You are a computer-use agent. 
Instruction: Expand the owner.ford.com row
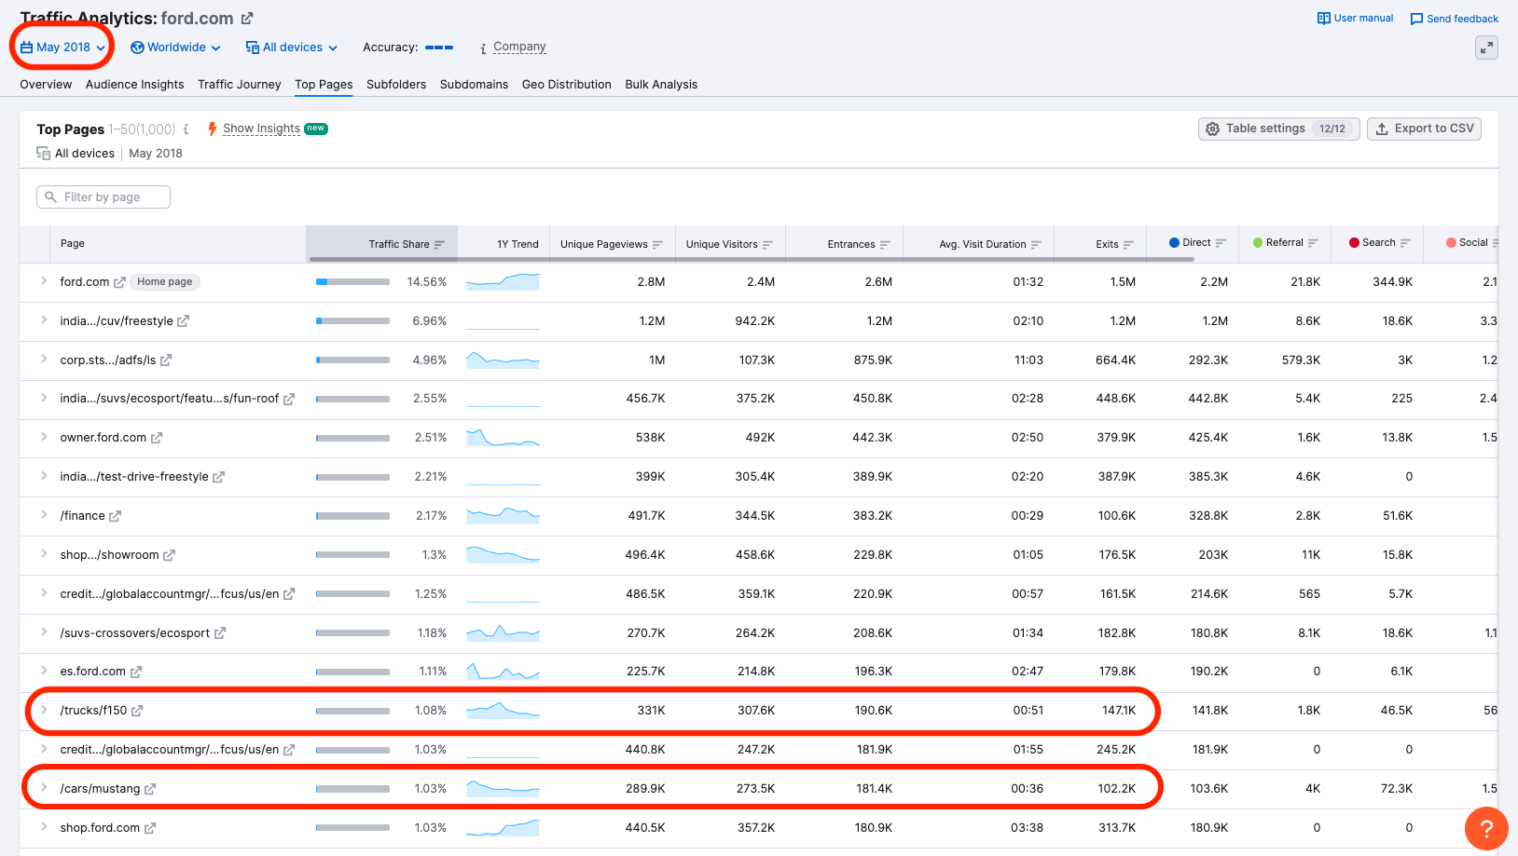[x=44, y=437]
